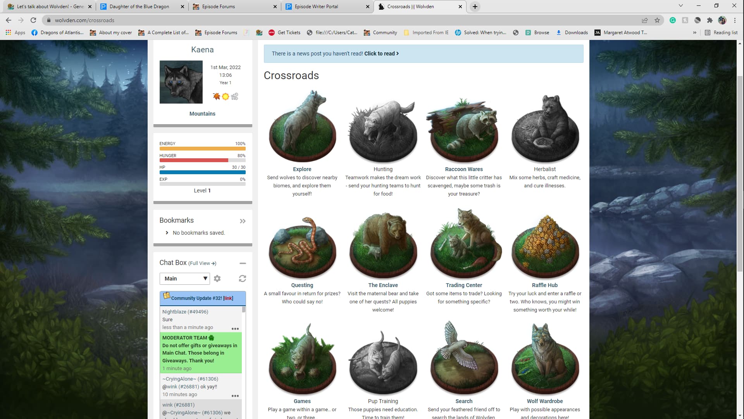Image resolution: width=744 pixels, height=419 pixels.
Task: Open Community bookmark
Action: 381,33
